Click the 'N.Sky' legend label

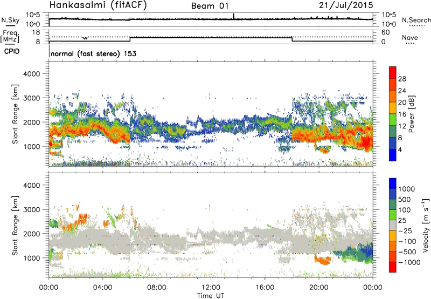10,20
